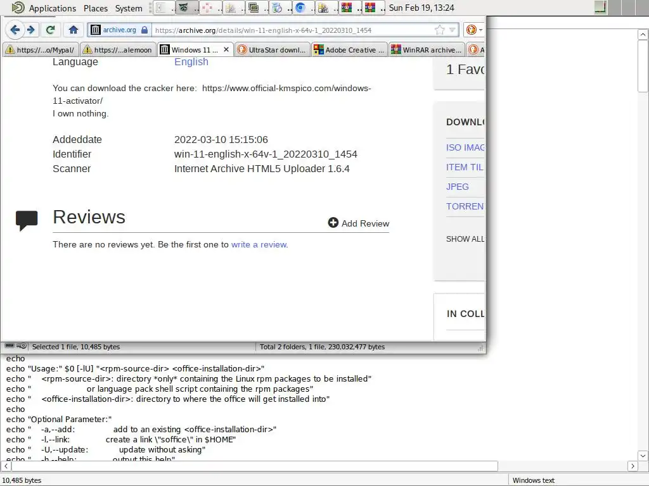Click the text editor vertical scrollbar thumb
The height and width of the screenshot is (486, 649).
643,66
